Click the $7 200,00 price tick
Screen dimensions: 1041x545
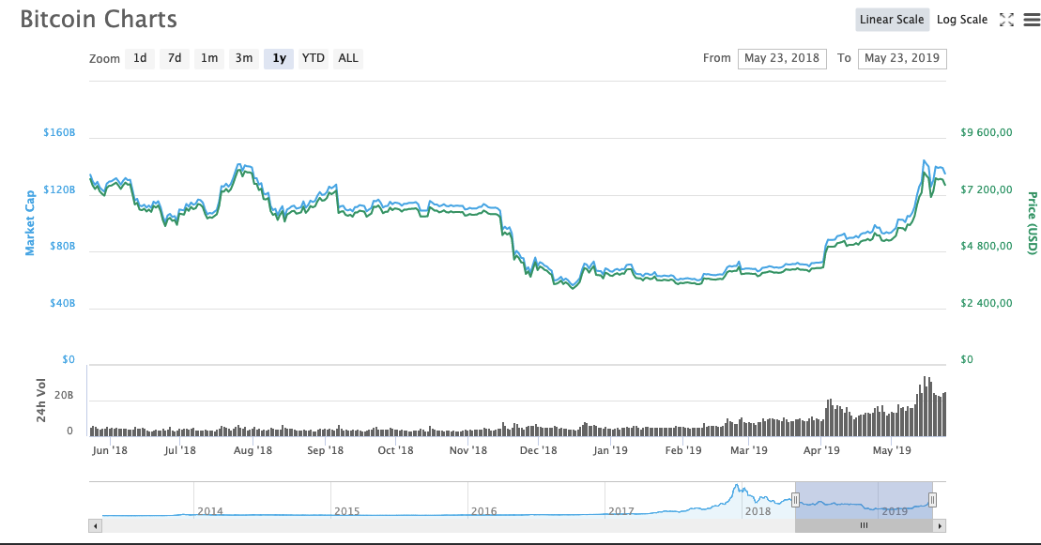(x=987, y=189)
